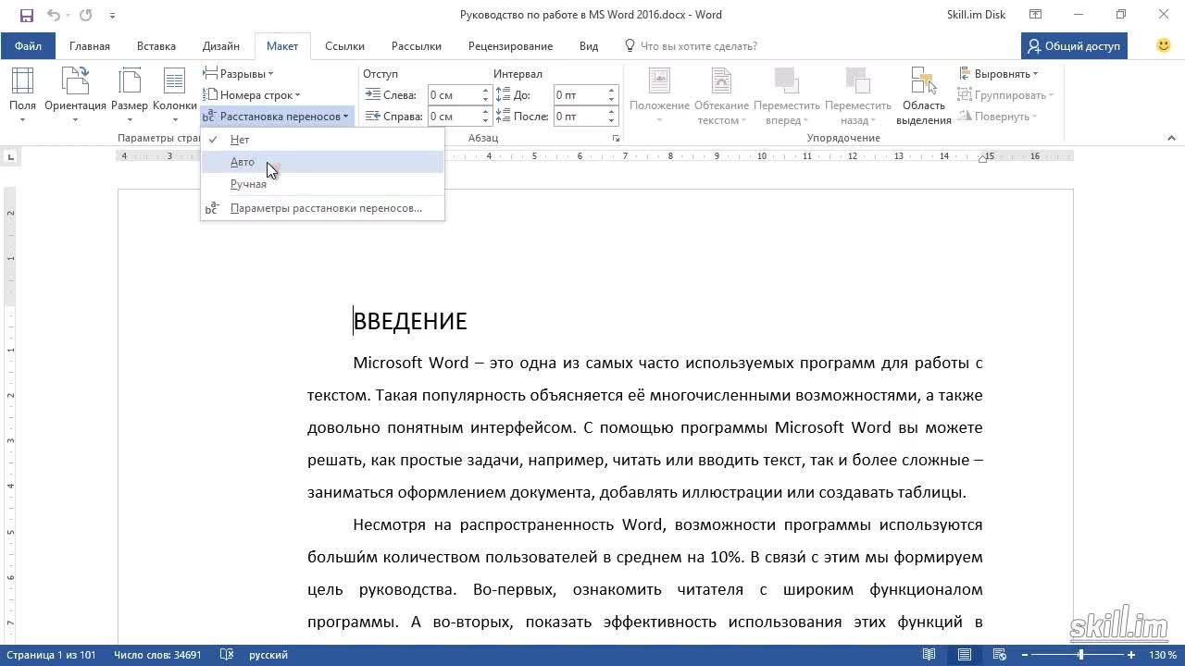Click word count 'Число слов: 34691'

point(157,655)
